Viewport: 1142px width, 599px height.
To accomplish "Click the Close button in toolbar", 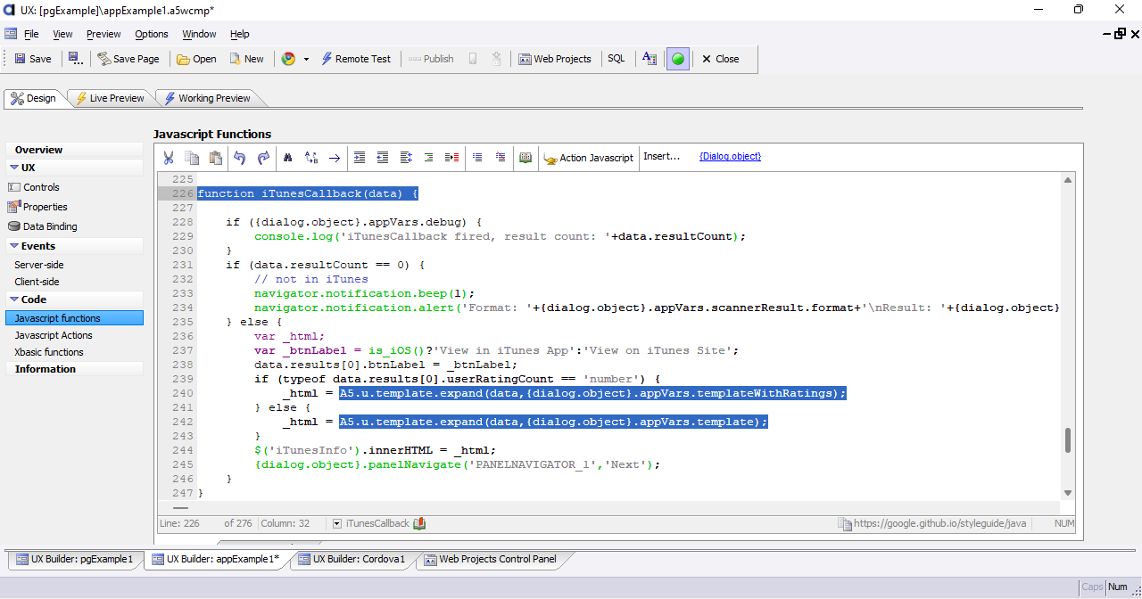I will (720, 59).
